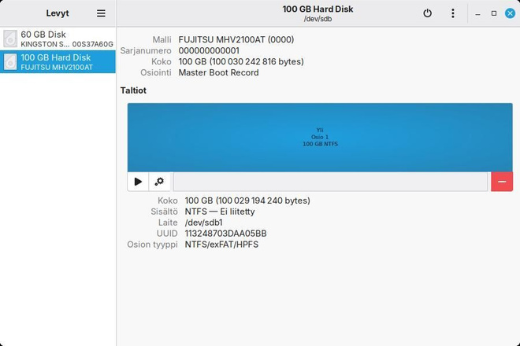Click the 100 GB Hard Disk drive icon

click(x=10, y=61)
